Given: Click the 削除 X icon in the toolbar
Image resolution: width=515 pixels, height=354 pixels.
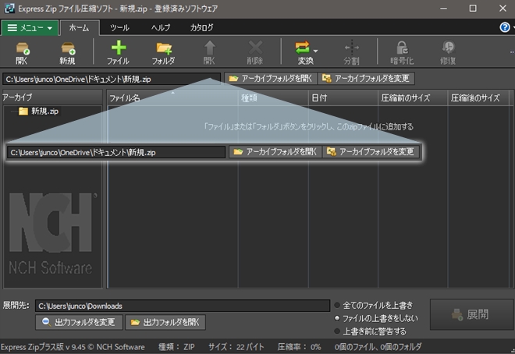Looking at the screenshot, I should (x=255, y=48).
